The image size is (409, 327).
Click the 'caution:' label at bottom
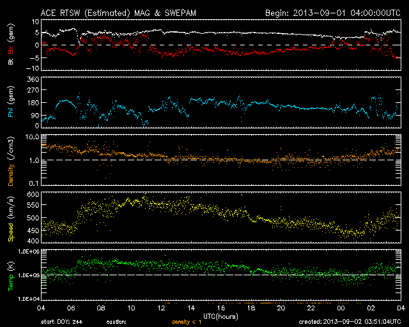[x=116, y=322]
